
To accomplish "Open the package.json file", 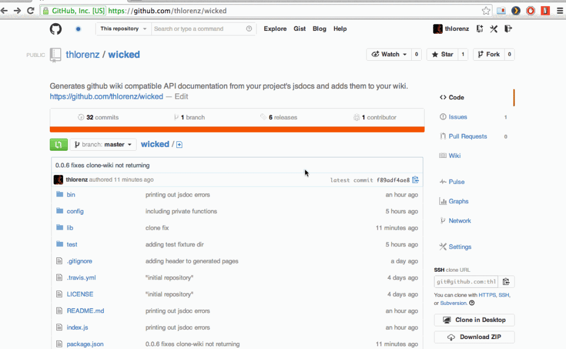I will (x=85, y=345).
